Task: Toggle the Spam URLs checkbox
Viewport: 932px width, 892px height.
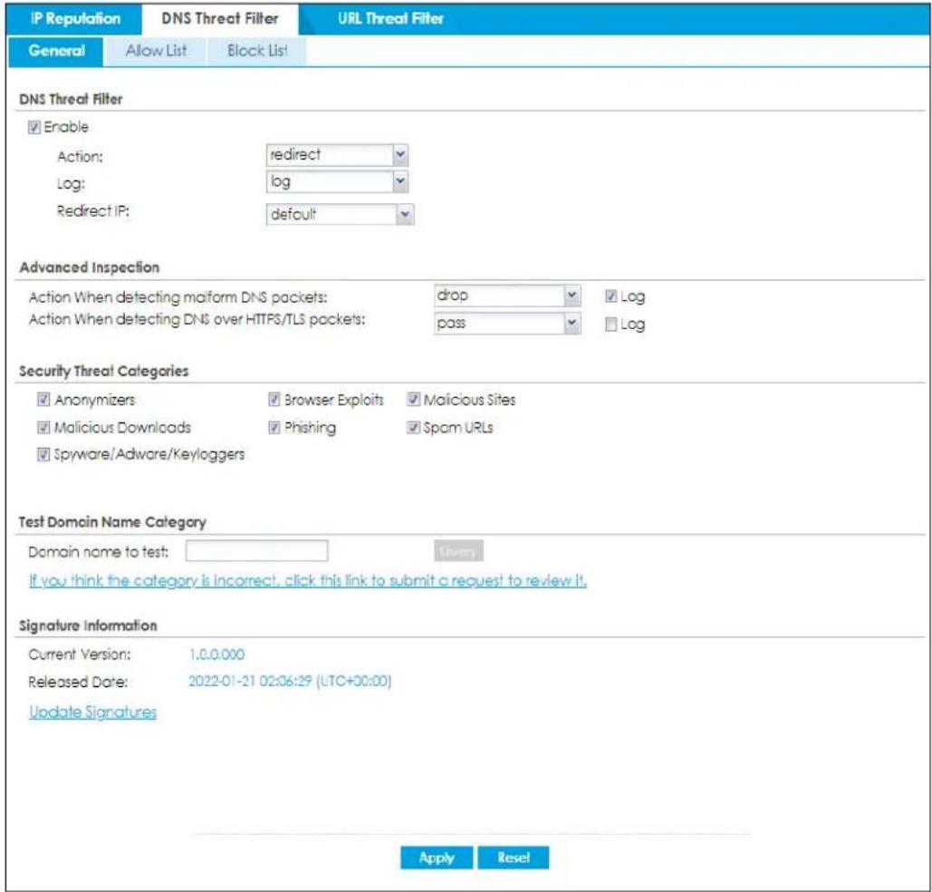Action: [x=414, y=427]
